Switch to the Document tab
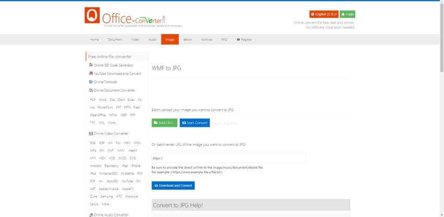Viewport: 444px width, 217px height. point(115,39)
